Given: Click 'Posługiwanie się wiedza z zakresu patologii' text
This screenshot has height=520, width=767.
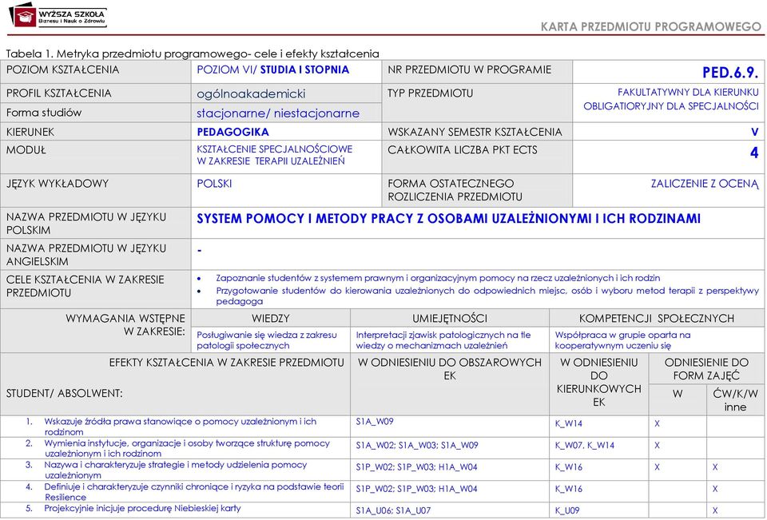Looking at the screenshot, I should click(x=267, y=340).
